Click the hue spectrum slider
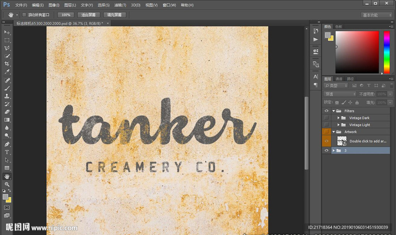The height and width of the screenshot is (235, 396). (387, 52)
